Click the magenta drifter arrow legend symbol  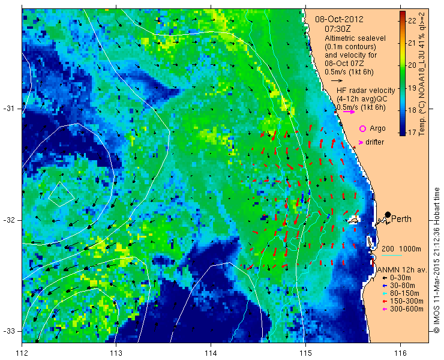coord(361,142)
